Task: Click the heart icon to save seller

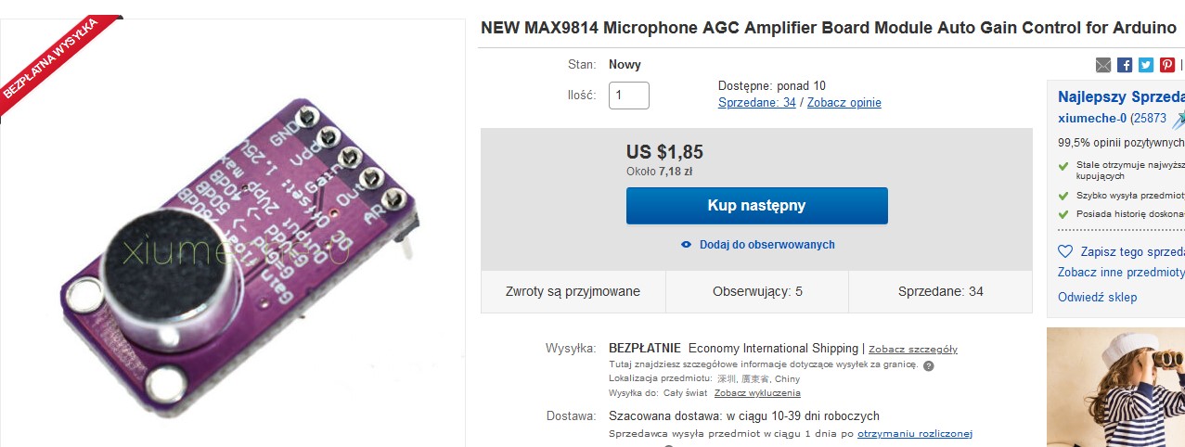Action: 1065,252
